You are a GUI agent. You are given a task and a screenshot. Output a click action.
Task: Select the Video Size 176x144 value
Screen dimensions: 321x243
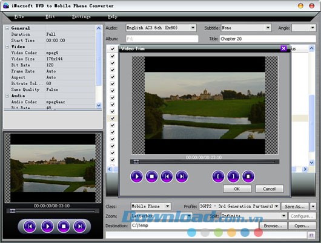(55, 59)
